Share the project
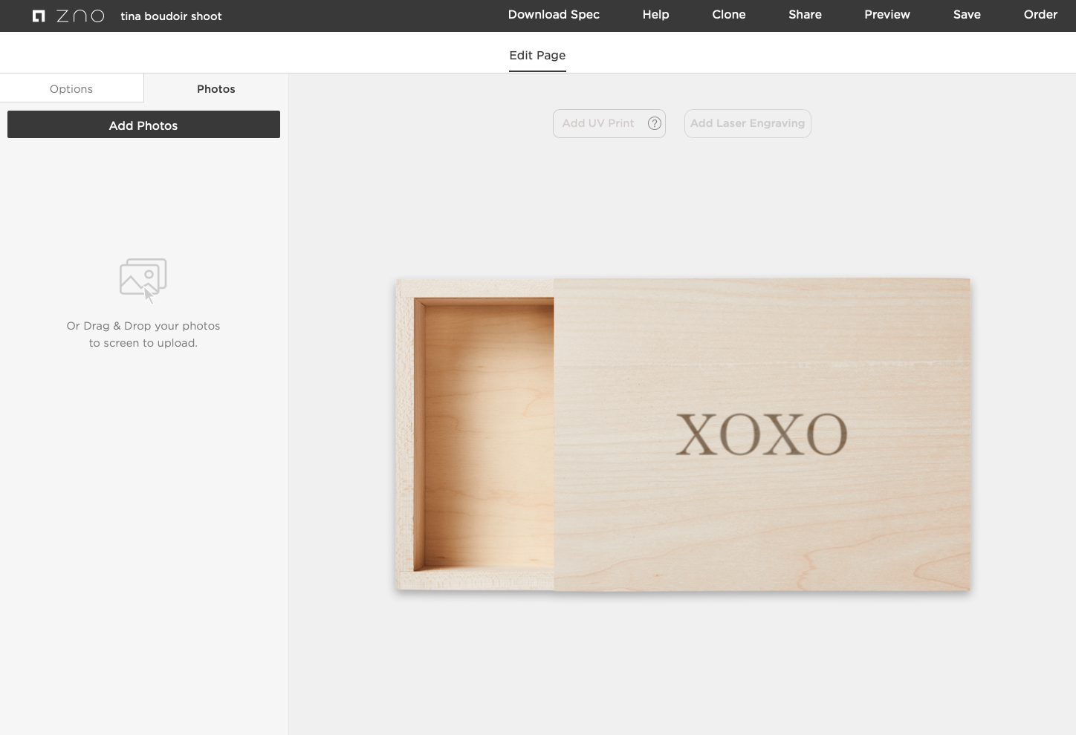 [x=805, y=15]
